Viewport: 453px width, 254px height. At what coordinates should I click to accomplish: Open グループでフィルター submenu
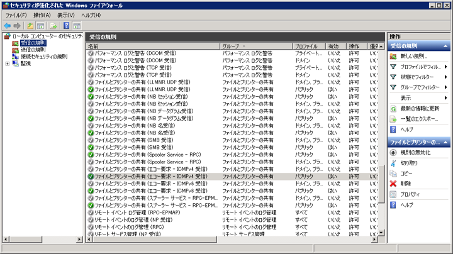coord(419,87)
